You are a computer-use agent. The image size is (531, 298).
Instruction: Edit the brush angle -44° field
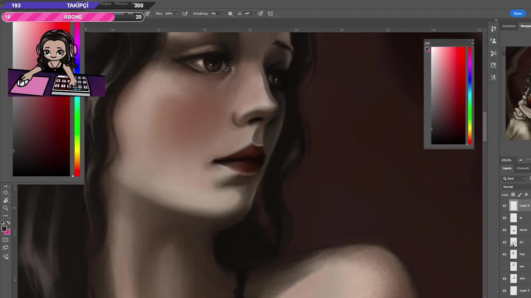[247, 14]
